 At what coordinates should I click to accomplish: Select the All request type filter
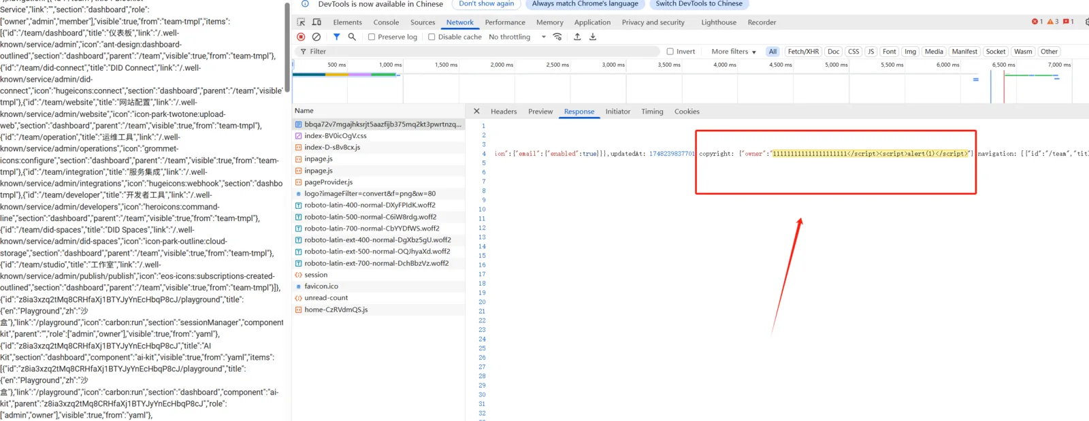[x=773, y=52]
